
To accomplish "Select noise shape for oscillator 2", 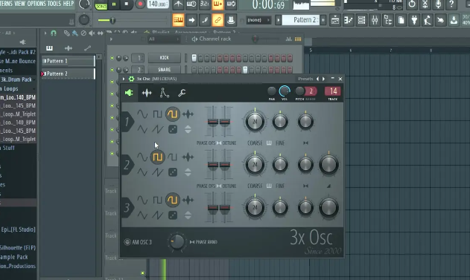I will click(x=188, y=157).
